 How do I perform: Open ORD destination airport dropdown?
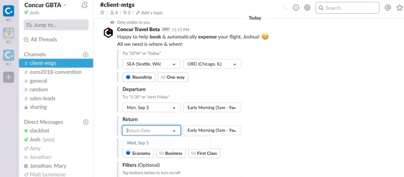(212, 64)
